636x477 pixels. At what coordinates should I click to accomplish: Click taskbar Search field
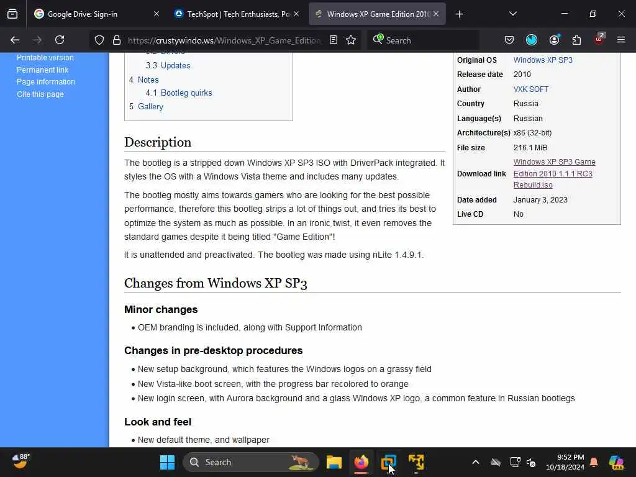(x=250, y=462)
